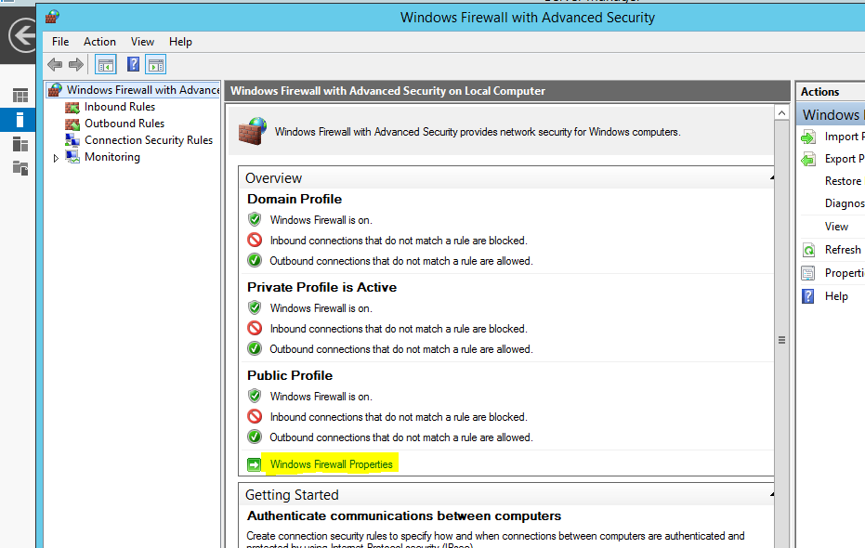Open Server Manager File Services sidebar icon
865x548 pixels.
[x=20, y=168]
